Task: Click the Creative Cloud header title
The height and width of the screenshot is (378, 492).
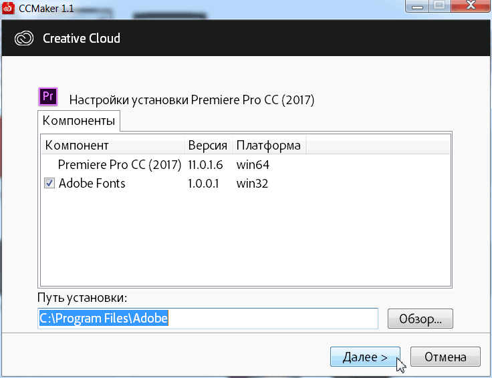Action: (x=82, y=38)
